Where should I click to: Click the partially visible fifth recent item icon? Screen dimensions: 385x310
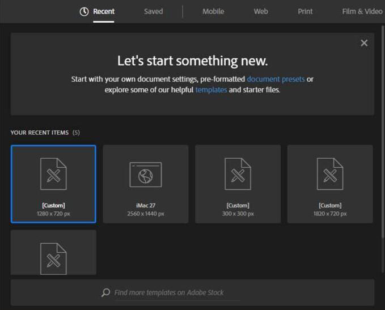[x=53, y=258]
